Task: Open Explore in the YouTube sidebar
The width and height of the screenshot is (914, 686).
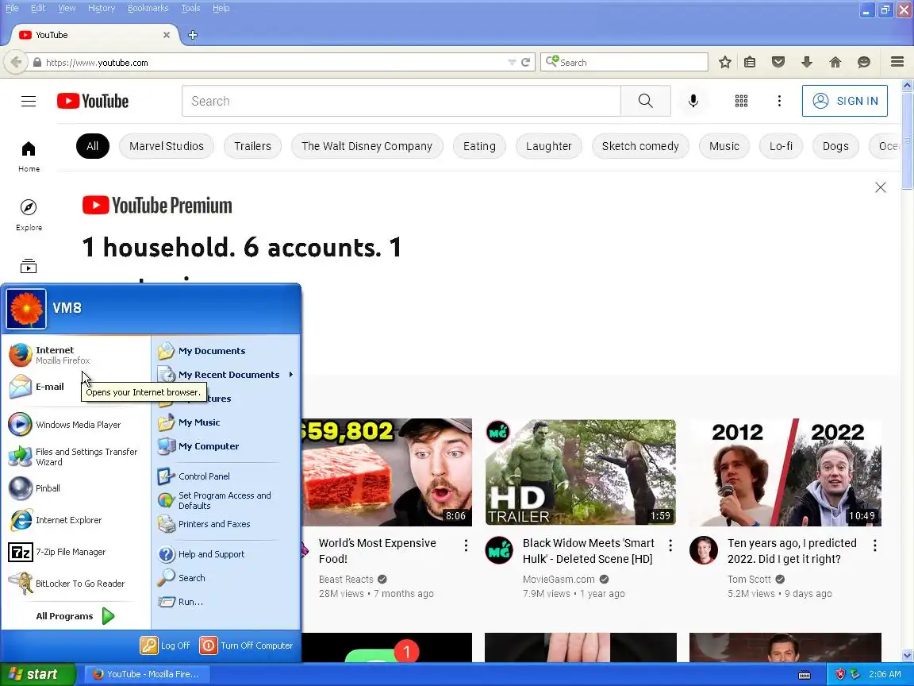Action: (29, 215)
